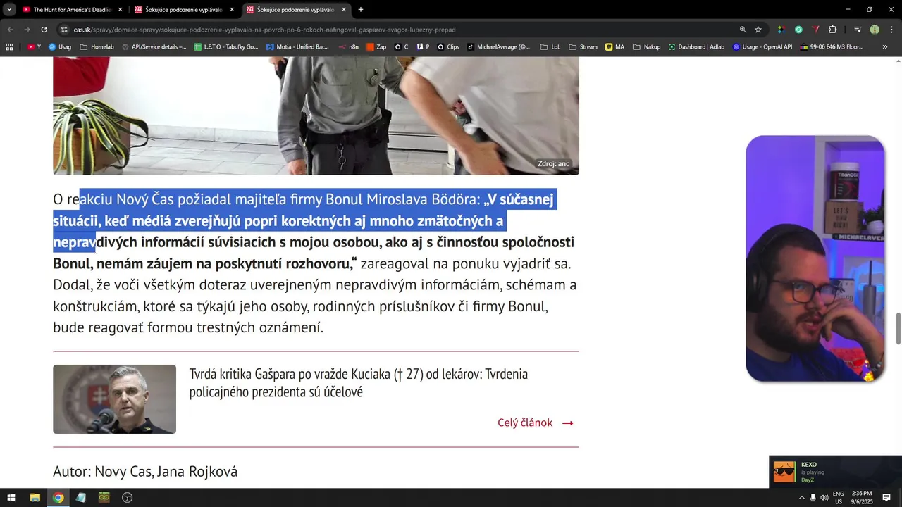Screen dimensions: 902x507
Task: Switch to the second Šokujúce podozrenie tab
Action: (x=296, y=10)
